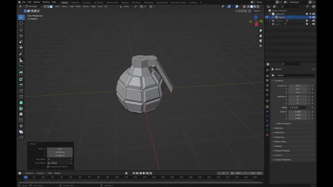Select the Annotate tool
The height and width of the screenshot is (187, 333).
click(x=21, y=54)
